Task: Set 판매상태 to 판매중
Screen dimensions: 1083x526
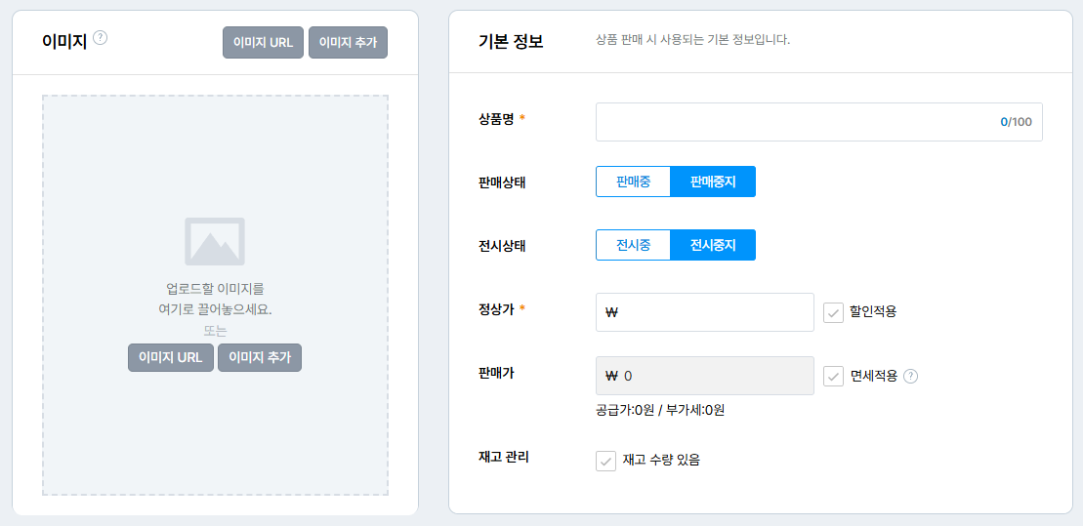Action: (x=633, y=182)
